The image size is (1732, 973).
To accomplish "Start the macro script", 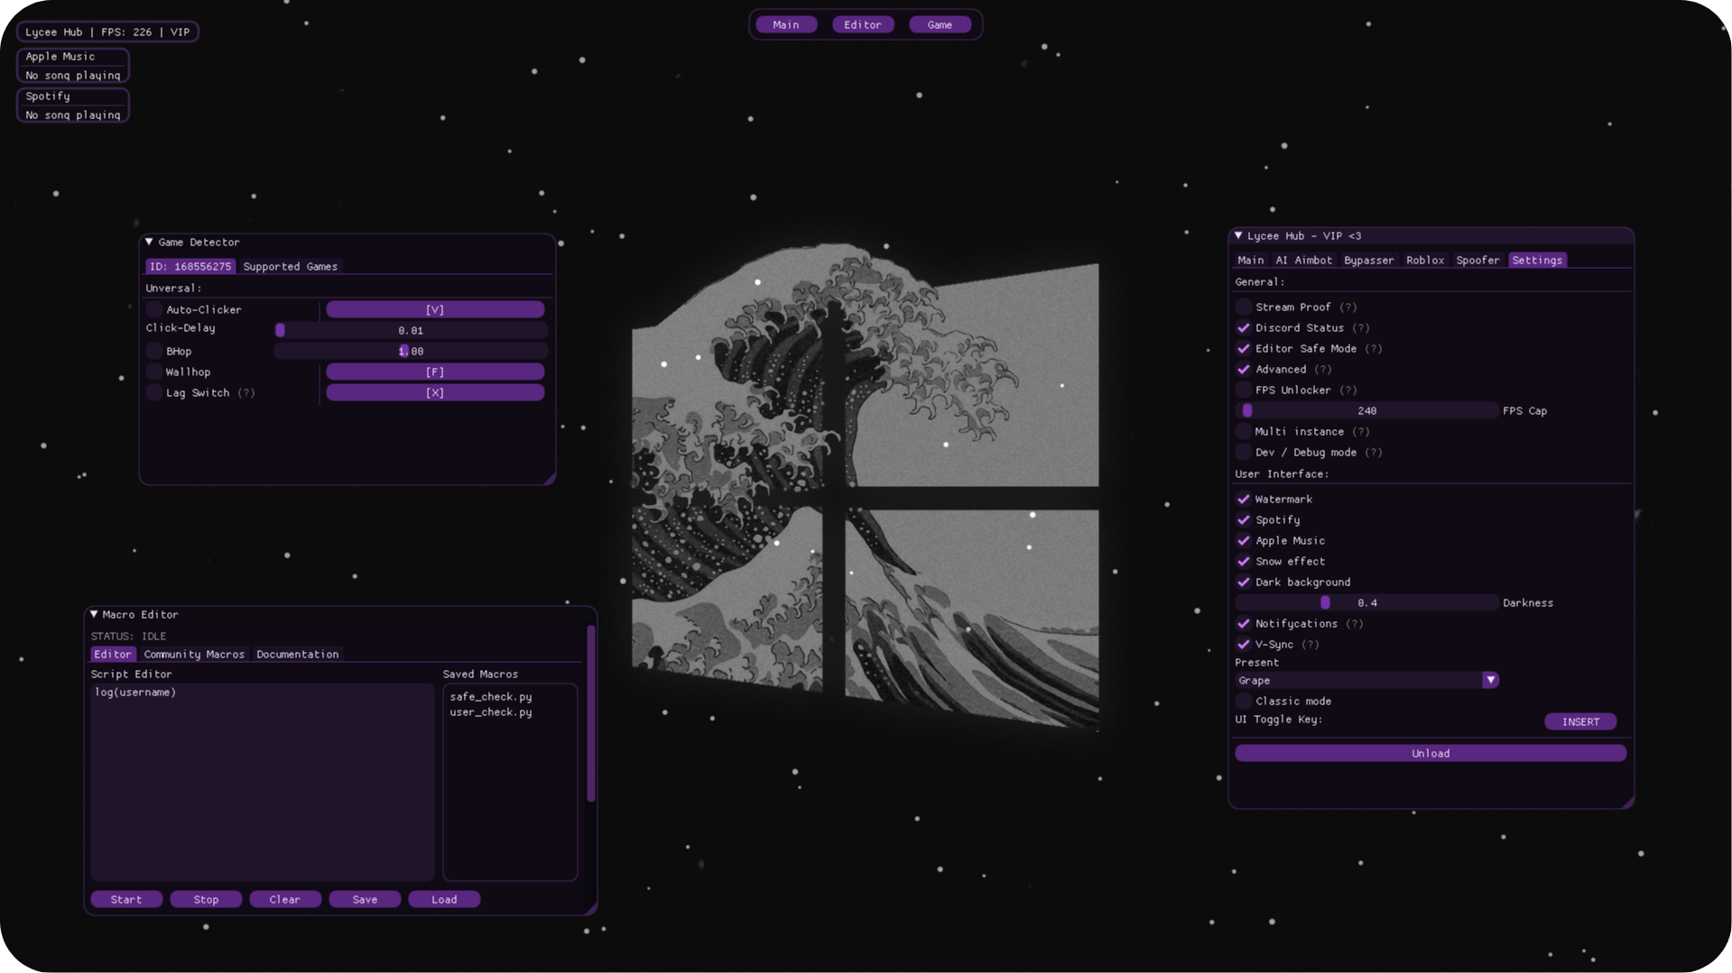I will click(126, 899).
